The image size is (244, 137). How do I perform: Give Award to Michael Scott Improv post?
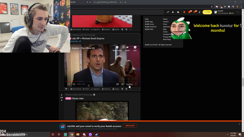pyautogui.click(x=76, y=89)
